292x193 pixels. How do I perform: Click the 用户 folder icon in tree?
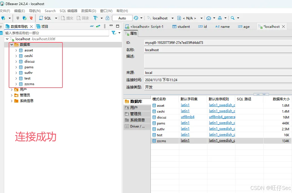tap(16, 90)
